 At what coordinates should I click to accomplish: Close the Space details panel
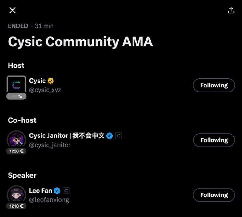13,10
